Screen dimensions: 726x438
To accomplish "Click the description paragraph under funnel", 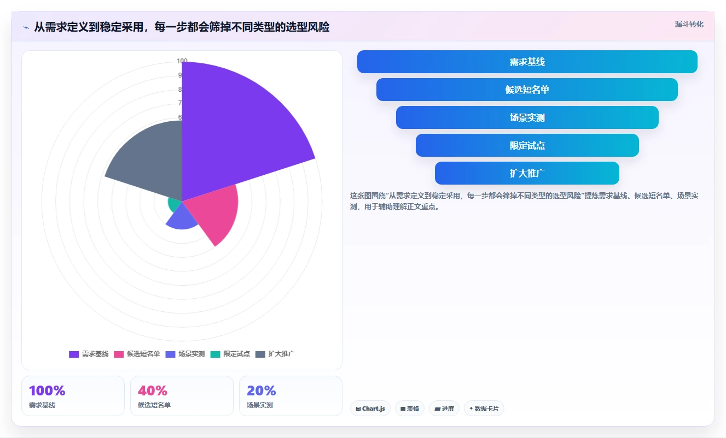I will pos(524,201).
